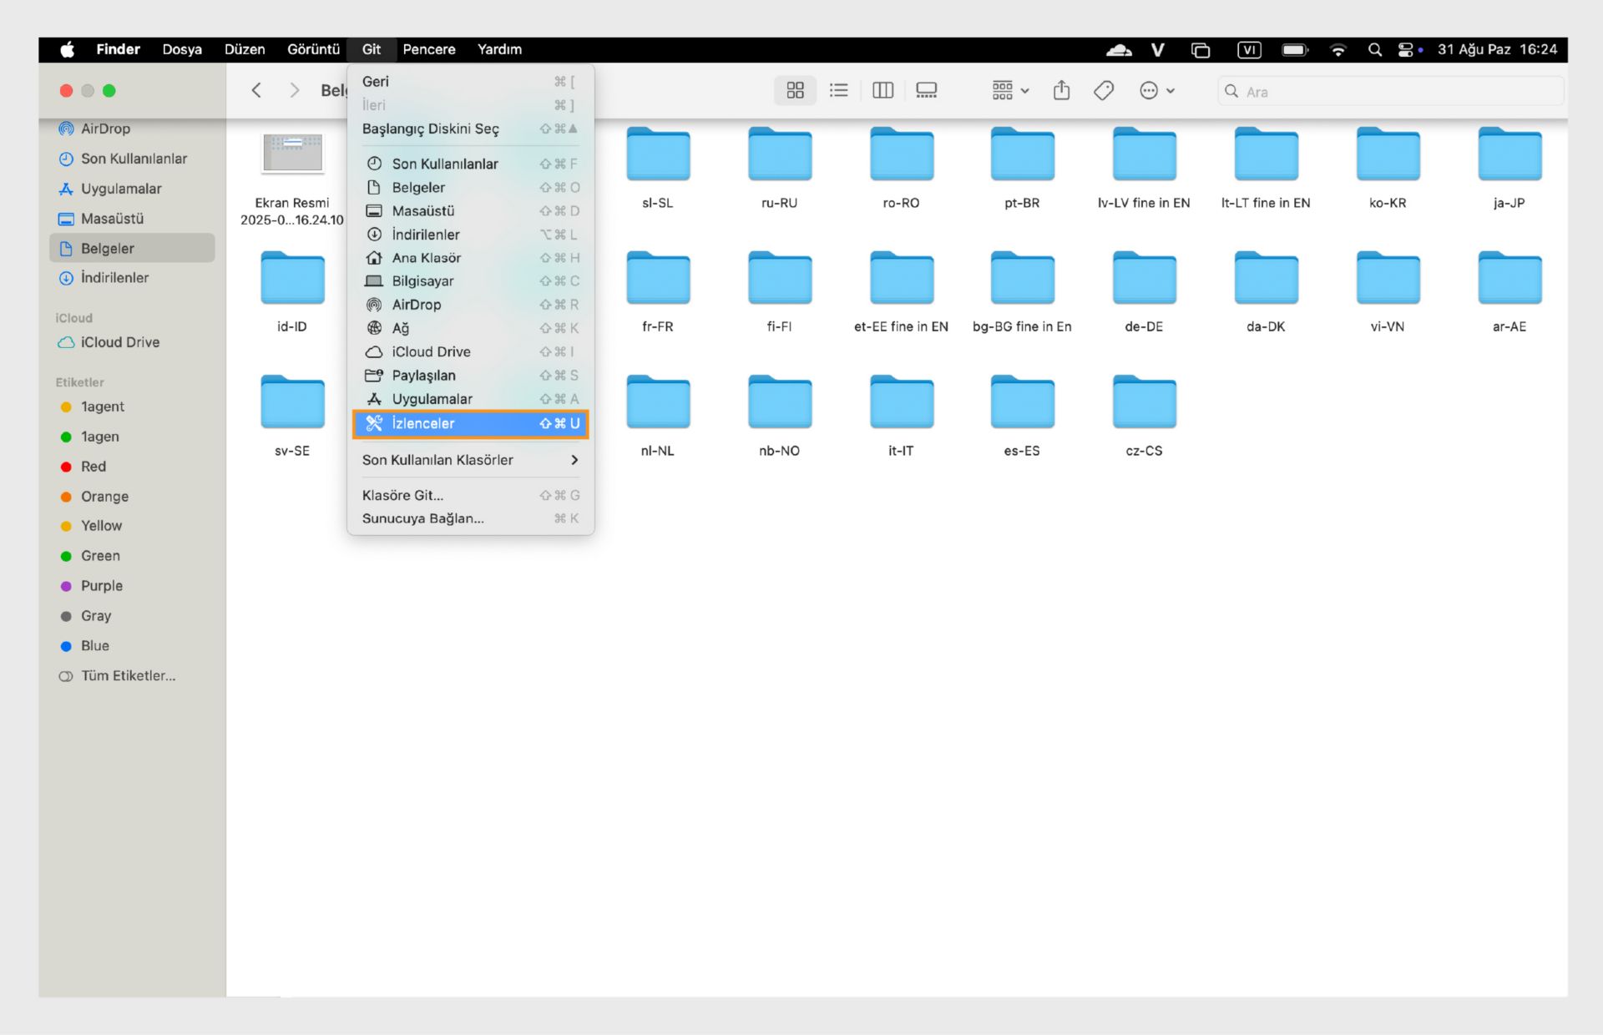The height and width of the screenshot is (1035, 1603).
Task: Click the tag edit icon
Action: [1103, 90]
